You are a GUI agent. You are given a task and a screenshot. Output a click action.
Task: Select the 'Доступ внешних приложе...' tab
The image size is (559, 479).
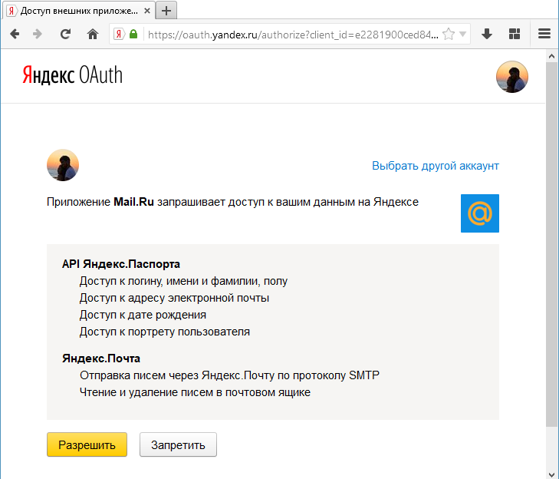pos(79,11)
